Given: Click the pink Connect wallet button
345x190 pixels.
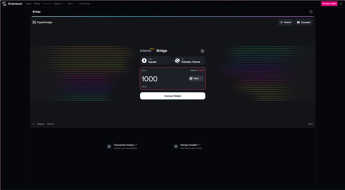Looking at the screenshot, I should (329, 3).
